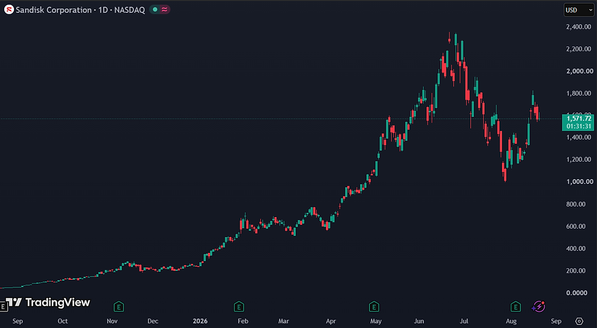
Task: Open the earnings E marker near May
Action: pos(374,306)
